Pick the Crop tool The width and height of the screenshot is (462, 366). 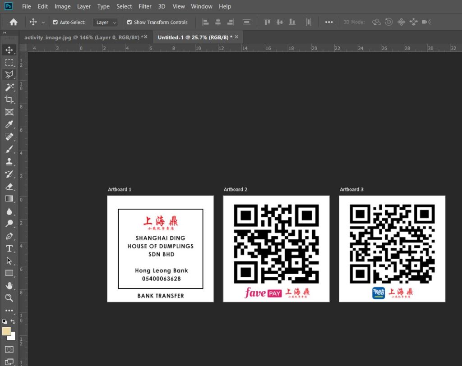tap(9, 100)
